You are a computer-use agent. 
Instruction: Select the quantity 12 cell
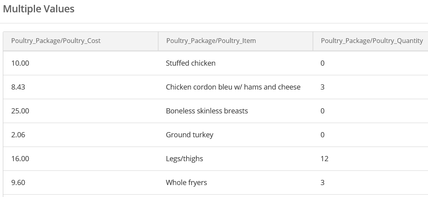tap(325, 158)
